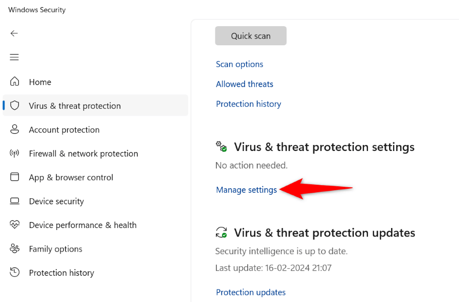Click the back arrow icon
This screenshot has height=302, width=459.
tap(14, 33)
